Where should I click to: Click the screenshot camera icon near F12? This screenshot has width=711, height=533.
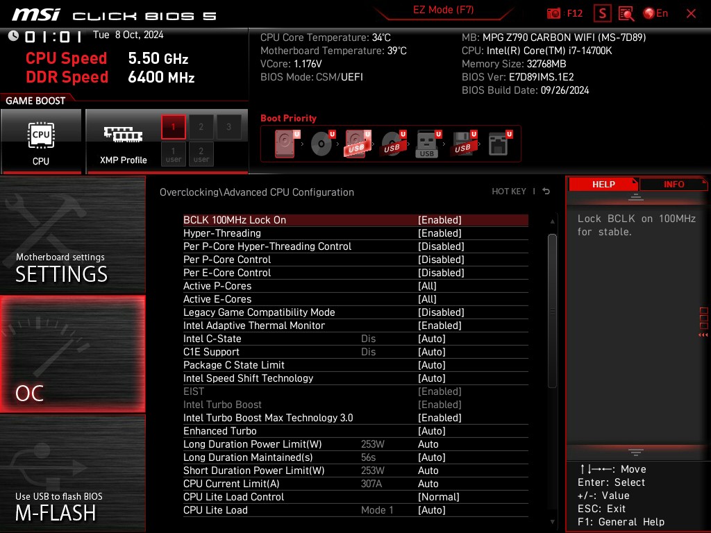pos(554,13)
